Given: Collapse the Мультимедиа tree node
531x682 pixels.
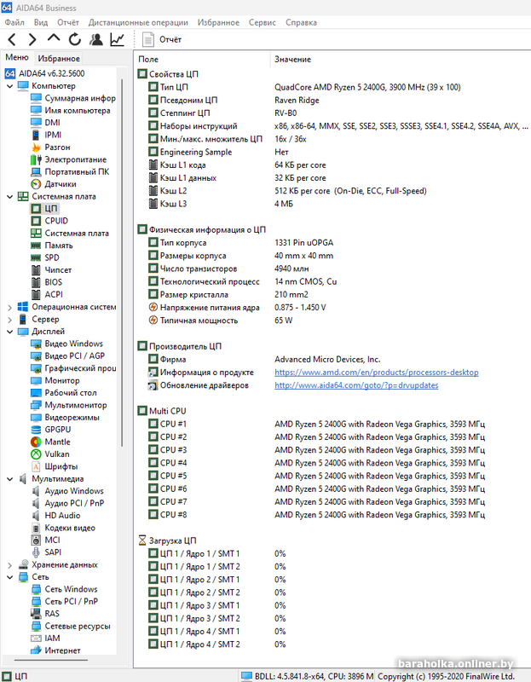Looking at the screenshot, I should [9, 479].
